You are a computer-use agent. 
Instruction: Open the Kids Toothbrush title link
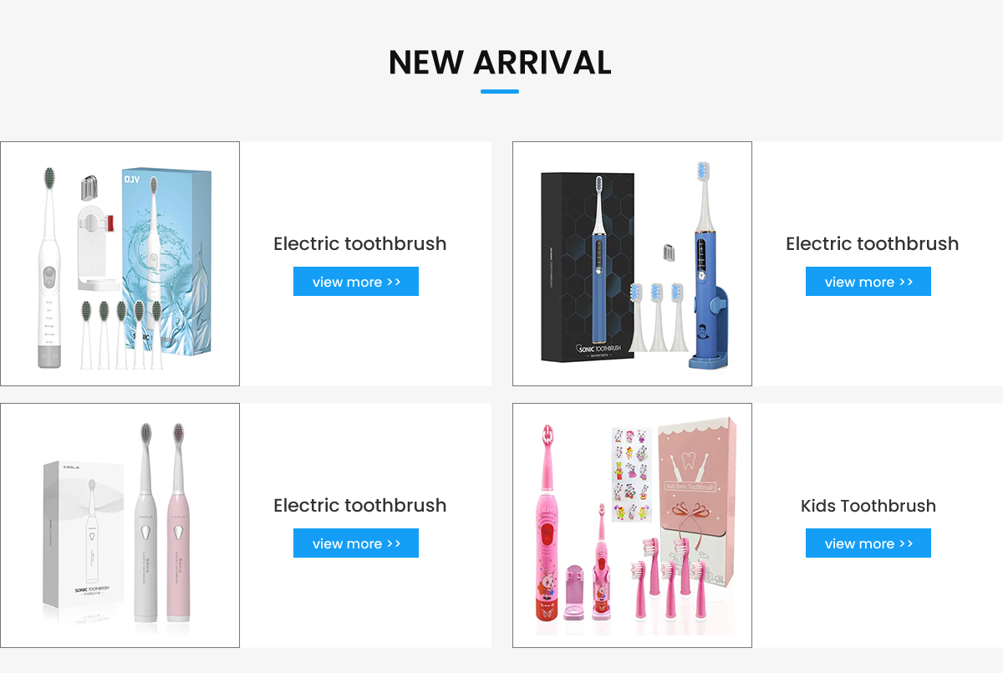(868, 506)
